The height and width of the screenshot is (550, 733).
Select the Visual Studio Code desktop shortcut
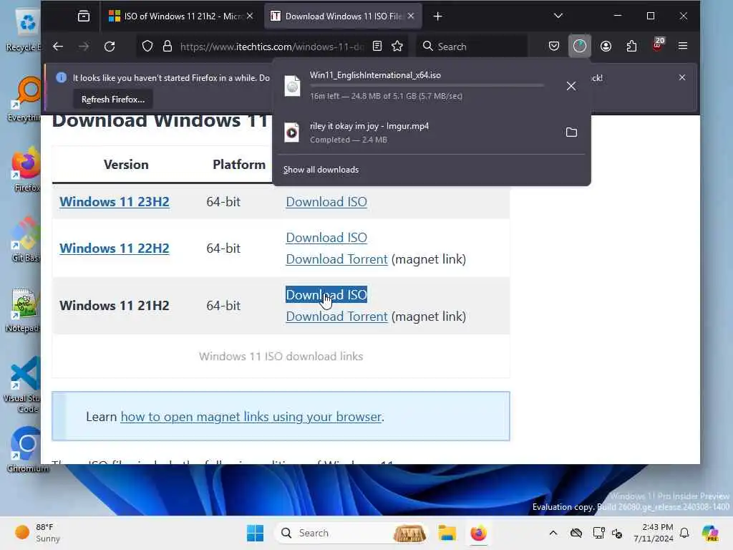[24, 385]
